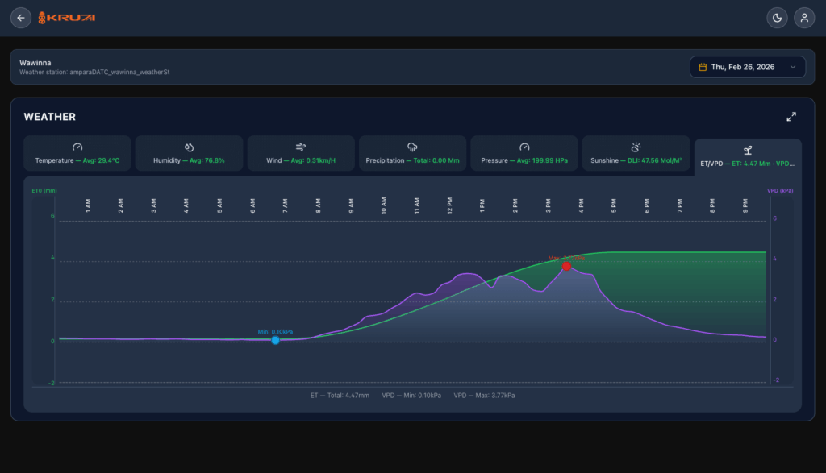This screenshot has height=473, width=826.
Task: Expand weather panel to fullscreen
Action: [x=791, y=117]
